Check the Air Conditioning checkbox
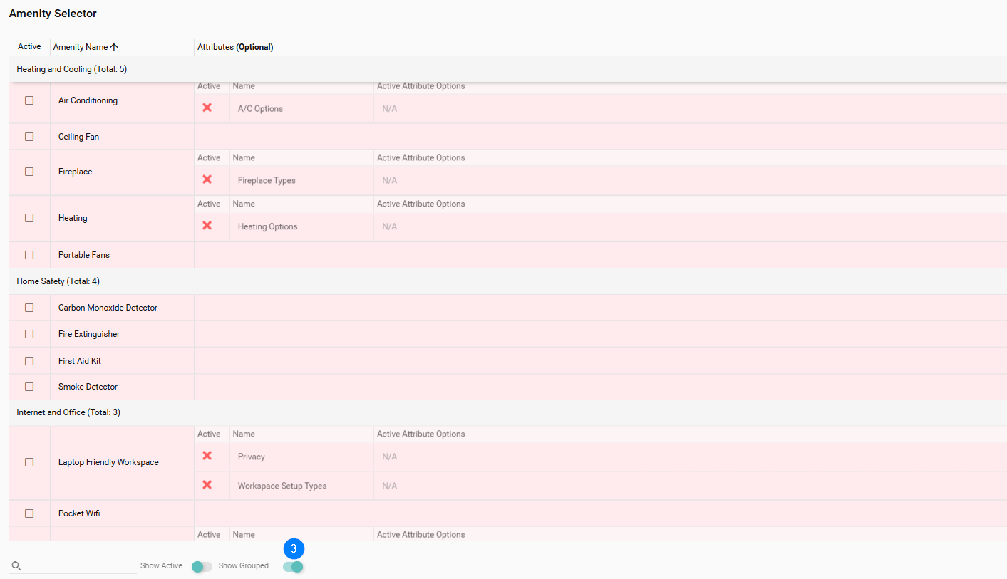The image size is (1007, 579). [x=29, y=100]
